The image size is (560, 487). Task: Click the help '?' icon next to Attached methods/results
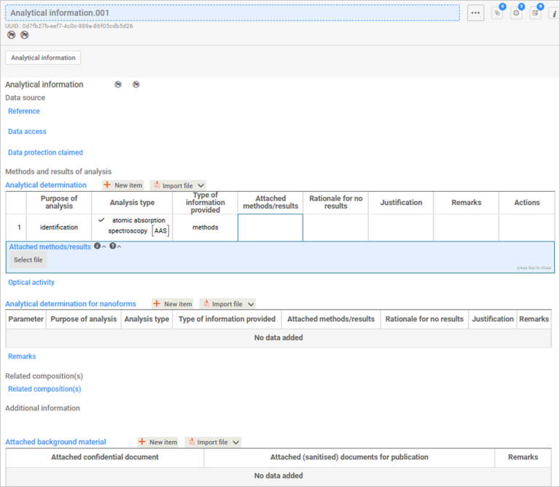(112, 246)
